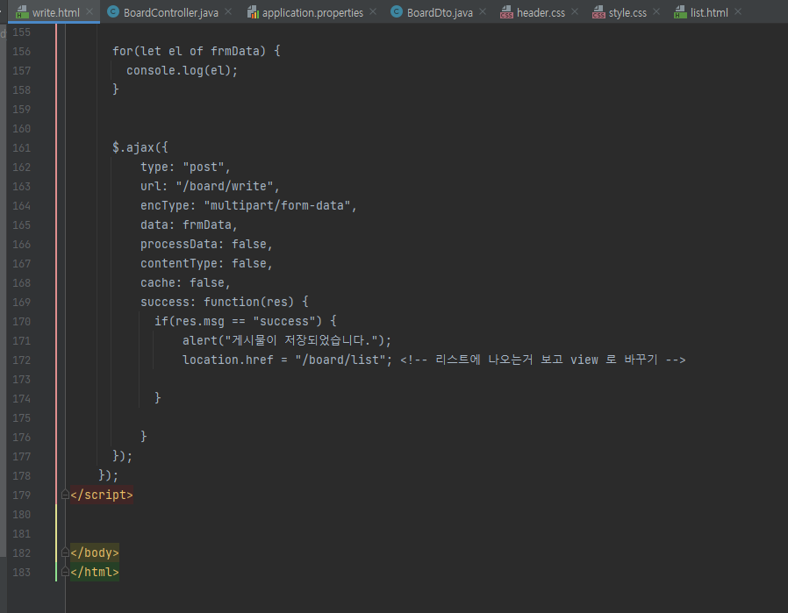The width and height of the screenshot is (788, 613).
Task: Click the data: frmData line
Action: pos(189,225)
